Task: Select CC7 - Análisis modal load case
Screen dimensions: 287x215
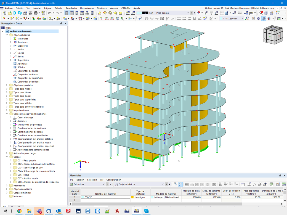Action: click(x=28, y=178)
